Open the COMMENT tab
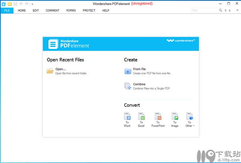The height and width of the screenshot is (163, 241). pyautogui.click(x=52, y=10)
